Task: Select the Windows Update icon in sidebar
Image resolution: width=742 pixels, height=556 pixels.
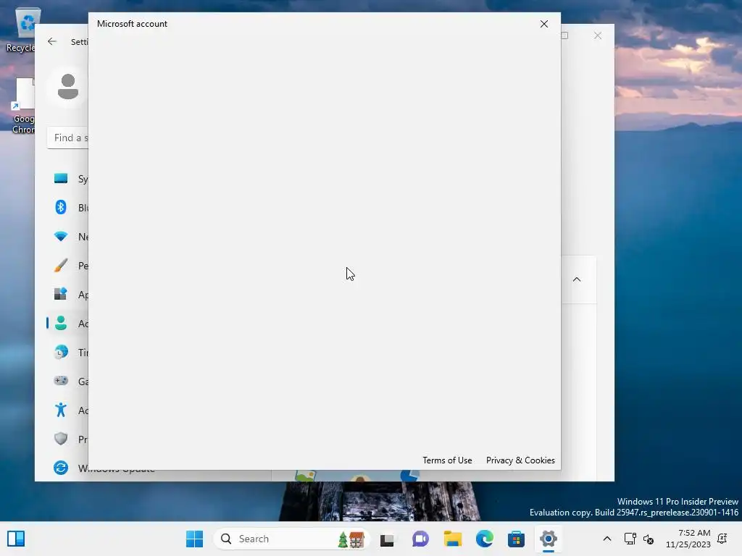Action: coord(61,468)
